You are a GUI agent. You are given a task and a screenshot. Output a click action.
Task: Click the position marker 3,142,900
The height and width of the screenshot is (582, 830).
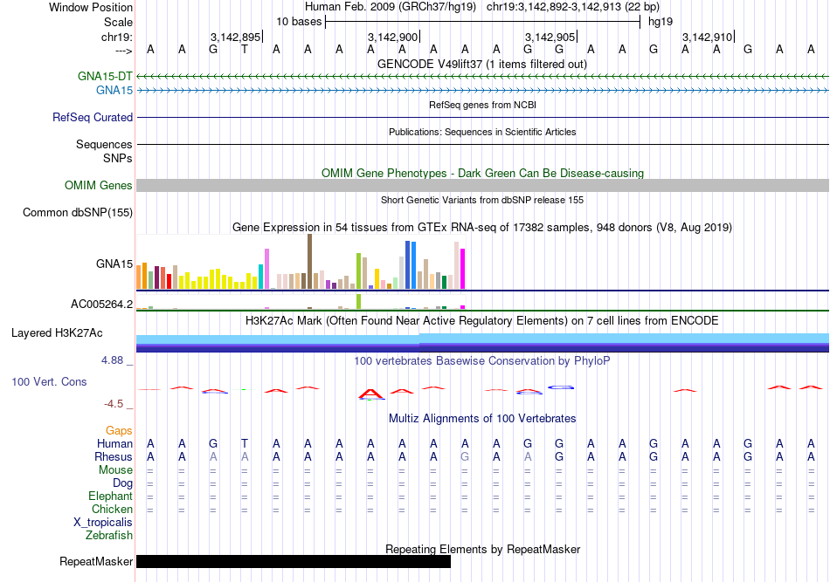(393, 37)
